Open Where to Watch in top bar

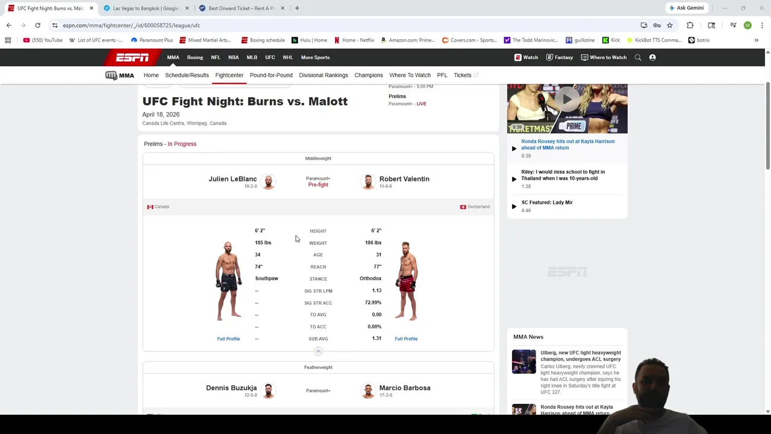point(604,57)
